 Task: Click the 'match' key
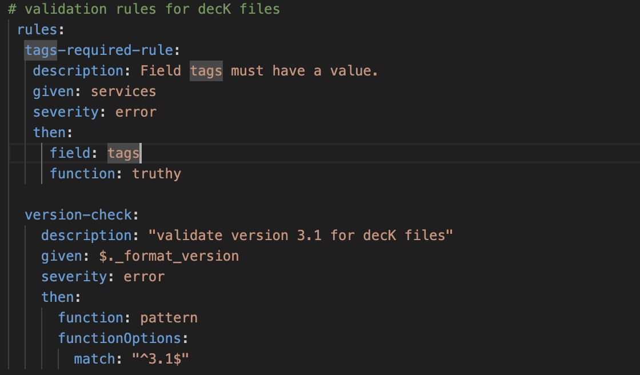point(94,359)
